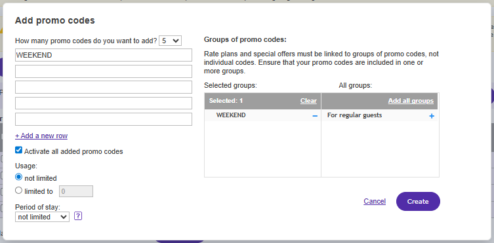Click the Cancel link
The height and width of the screenshot is (243, 494).
point(375,201)
